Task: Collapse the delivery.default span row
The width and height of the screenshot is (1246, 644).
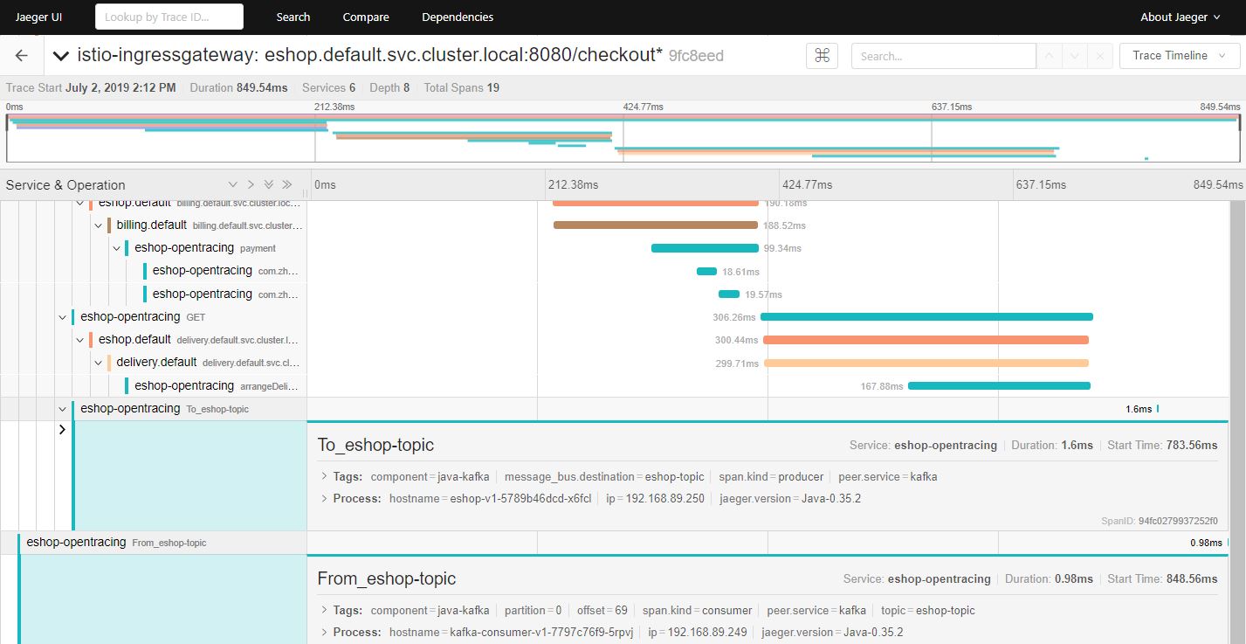Action: [99, 363]
